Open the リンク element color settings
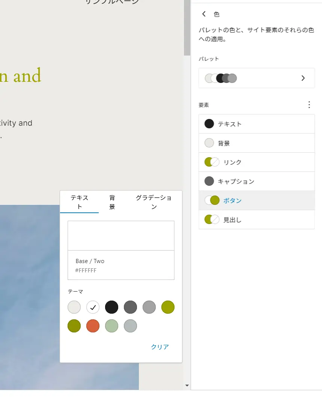 256,162
